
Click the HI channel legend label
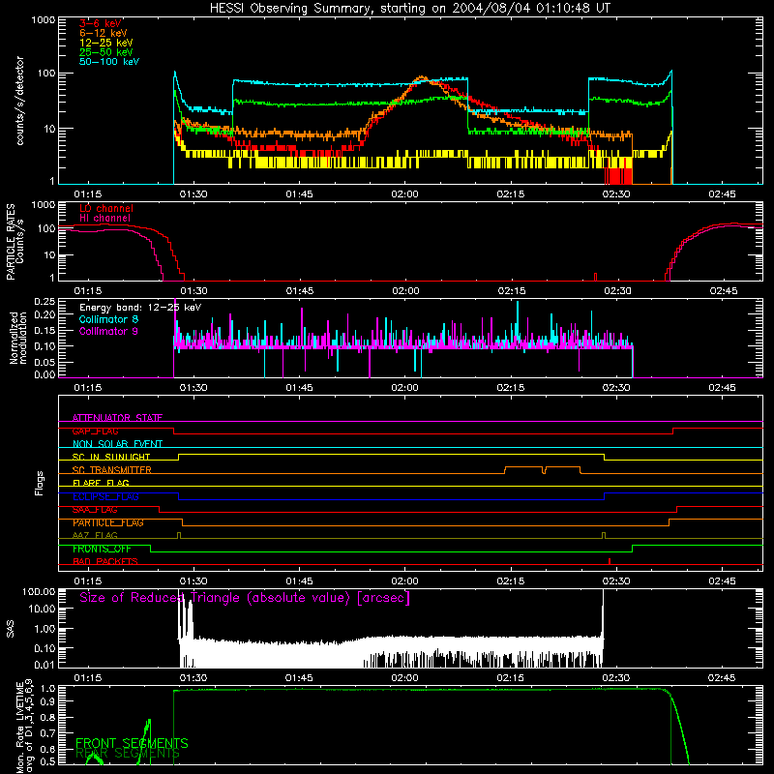click(105, 219)
